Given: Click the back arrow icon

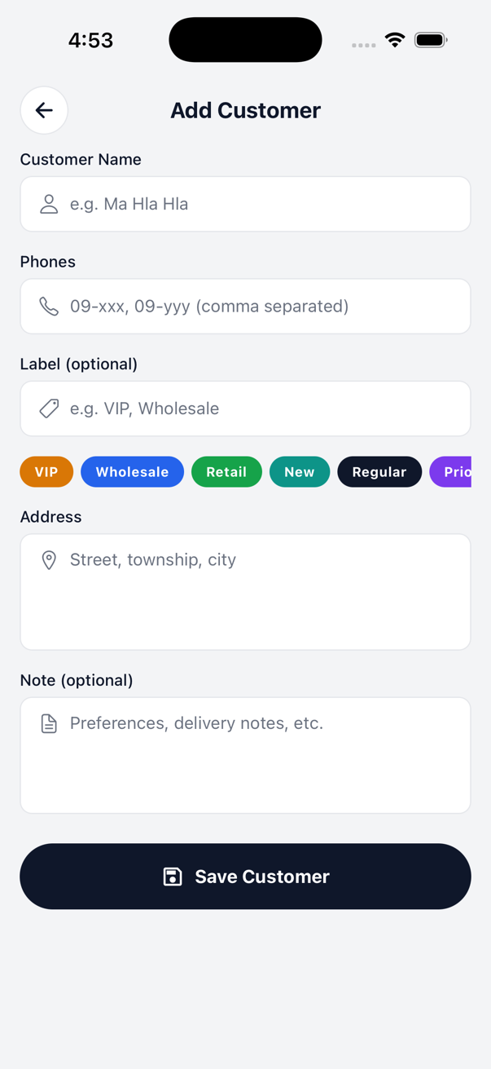Looking at the screenshot, I should tap(44, 110).
